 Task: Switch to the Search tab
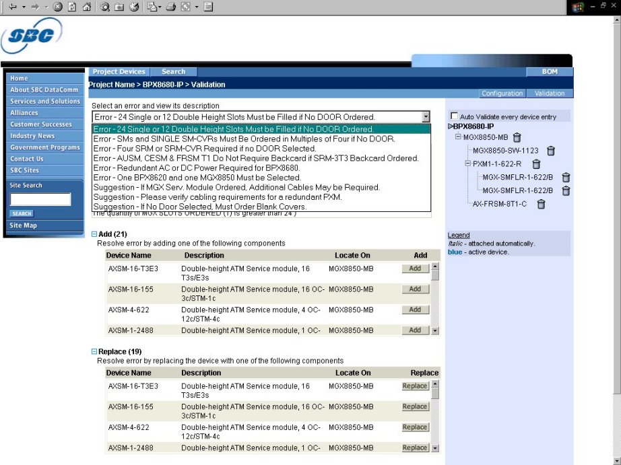(x=174, y=71)
